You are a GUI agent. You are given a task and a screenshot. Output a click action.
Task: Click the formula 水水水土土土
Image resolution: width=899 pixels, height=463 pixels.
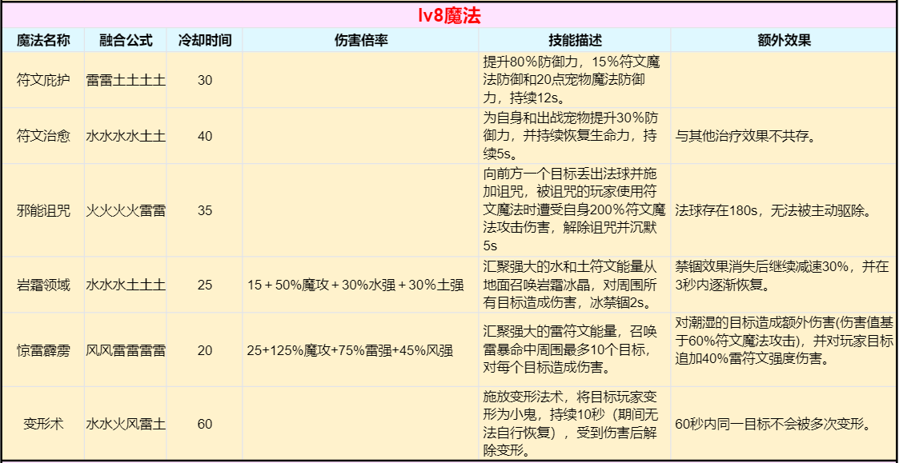pos(126,285)
